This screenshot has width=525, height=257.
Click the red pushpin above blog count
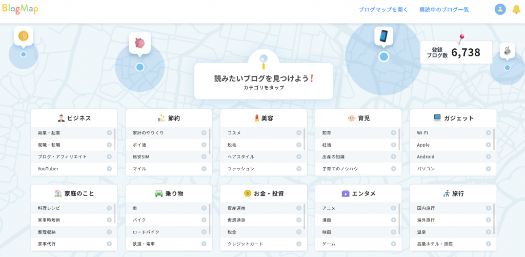[x=461, y=37]
